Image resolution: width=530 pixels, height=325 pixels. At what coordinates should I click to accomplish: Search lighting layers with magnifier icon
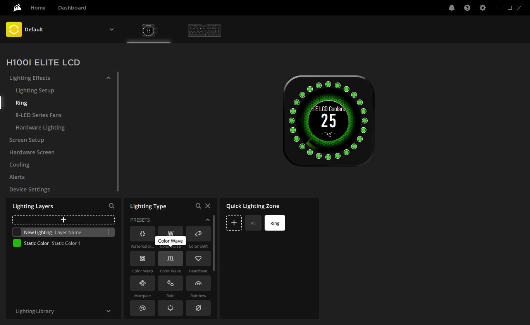[112, 206]
